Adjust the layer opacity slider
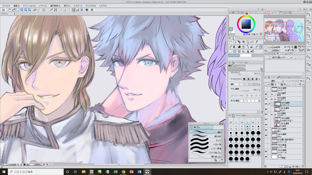312x175 pixels. [291, 81]
